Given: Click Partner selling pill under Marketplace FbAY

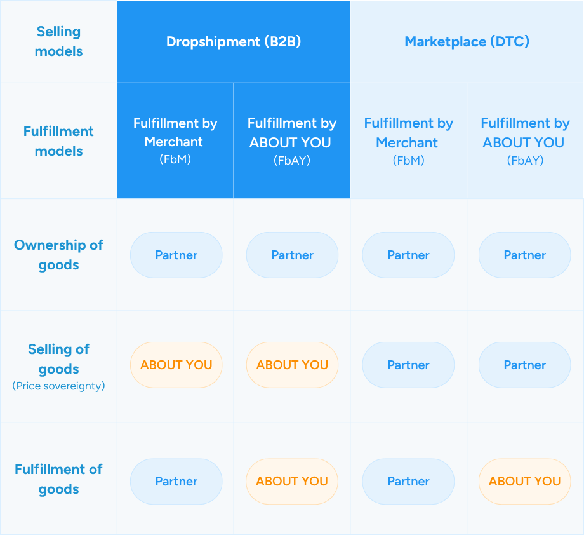Looking at the screenshot, I should (525, 365).
